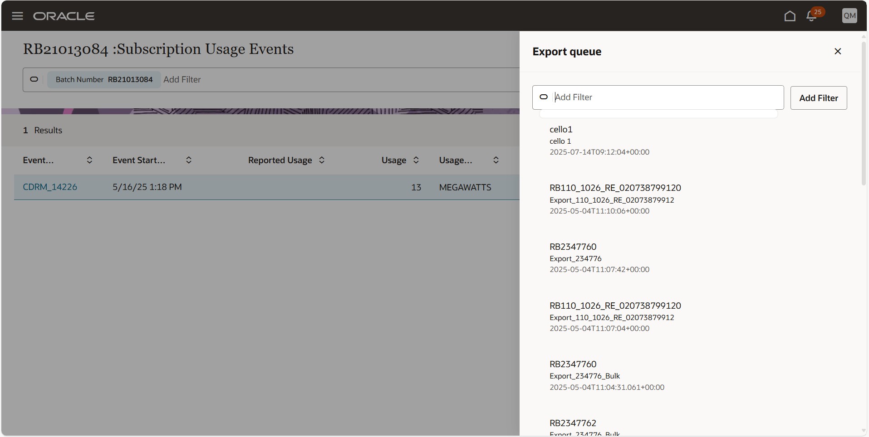The width and height of the screenshot is (869, 437).
Task: Click the Add Filter button in Export queue
Action: pyautogui.click(x=819, y=98)
